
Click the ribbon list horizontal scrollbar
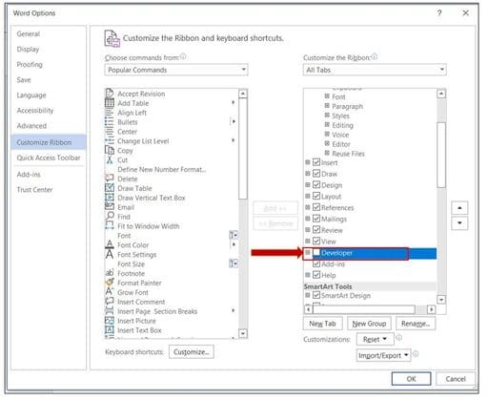370,309
